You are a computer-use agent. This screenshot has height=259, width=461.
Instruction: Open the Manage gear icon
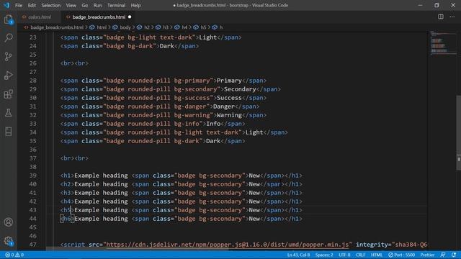pyautogui.click(x=8, y=241)
